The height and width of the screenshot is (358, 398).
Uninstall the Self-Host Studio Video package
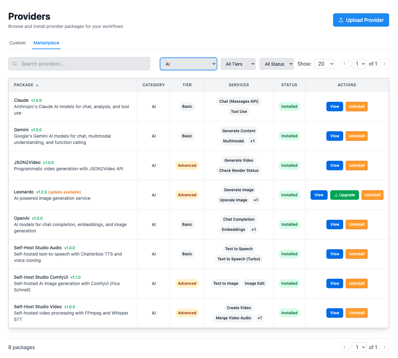pyautogui.click(x=356, y=313)
